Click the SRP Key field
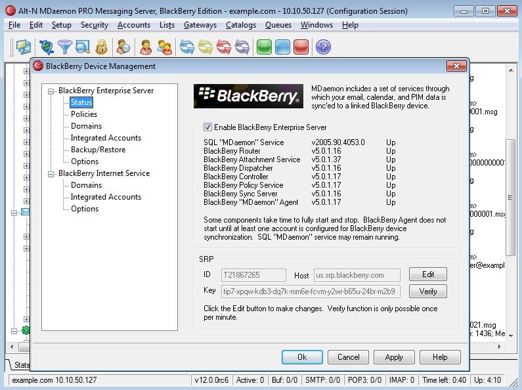Image resolution: width=522 pixels, height=390 pixels. (311, 291)
